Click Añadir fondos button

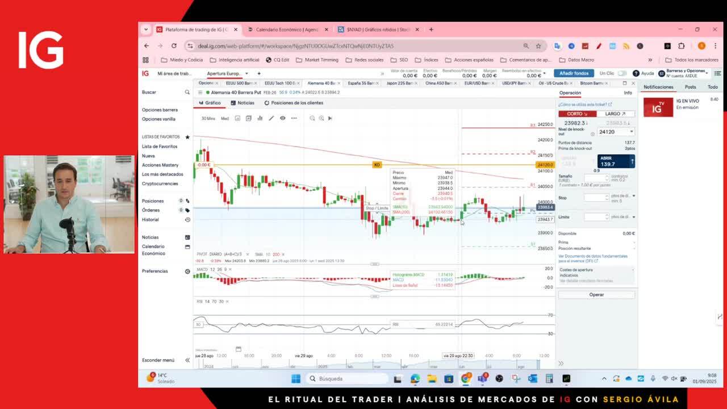pos(574,73)
